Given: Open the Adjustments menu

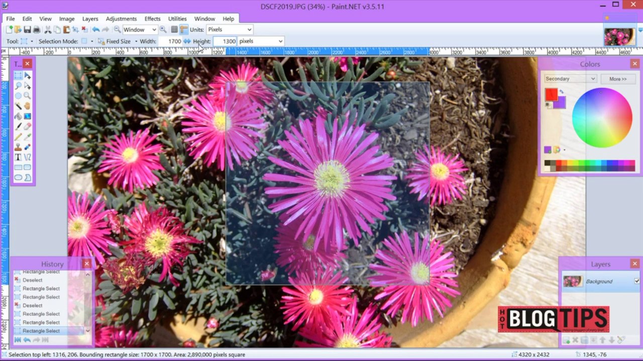Looking at the screenshot, I should click(x=121, y=19).
